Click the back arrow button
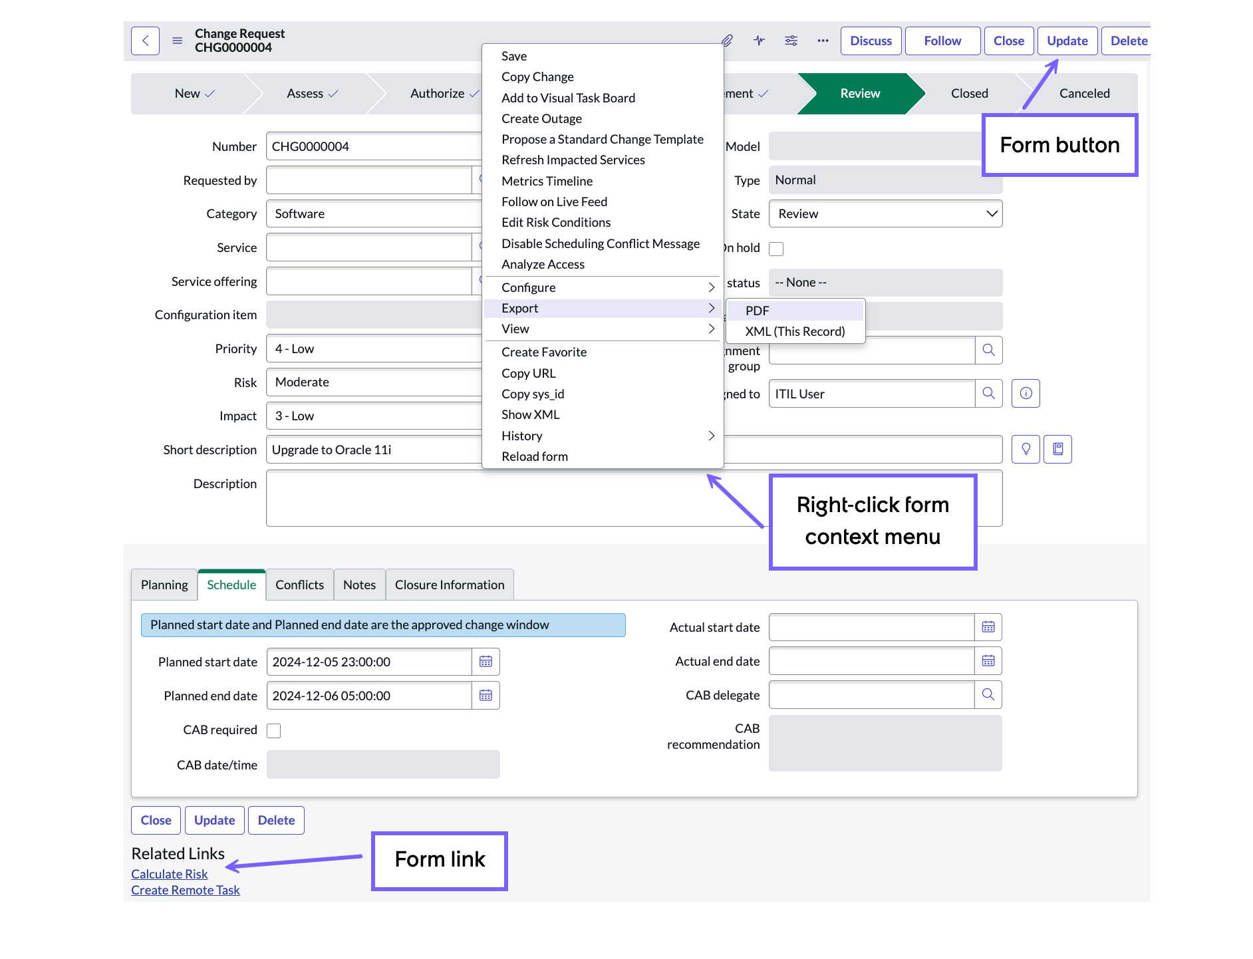Viewport: 1253px width, 959px height. click(145, 41)
